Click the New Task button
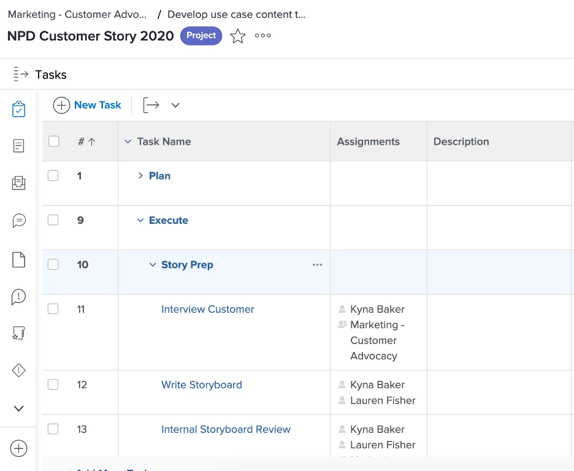574x471 pixels. (88, 105)
